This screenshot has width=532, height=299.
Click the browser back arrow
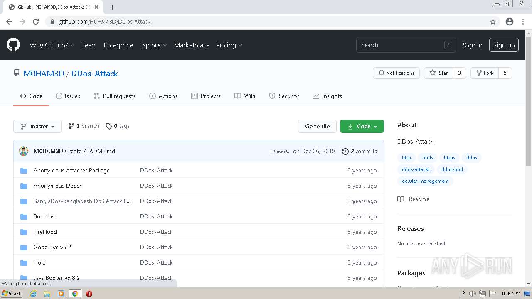(x=9, y=22)
